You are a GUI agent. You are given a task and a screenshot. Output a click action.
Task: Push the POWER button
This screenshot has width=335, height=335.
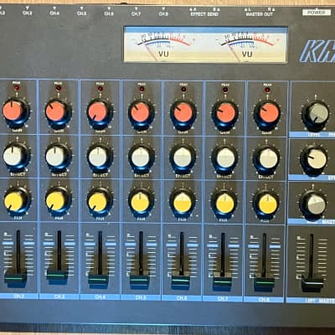[317, 13]
